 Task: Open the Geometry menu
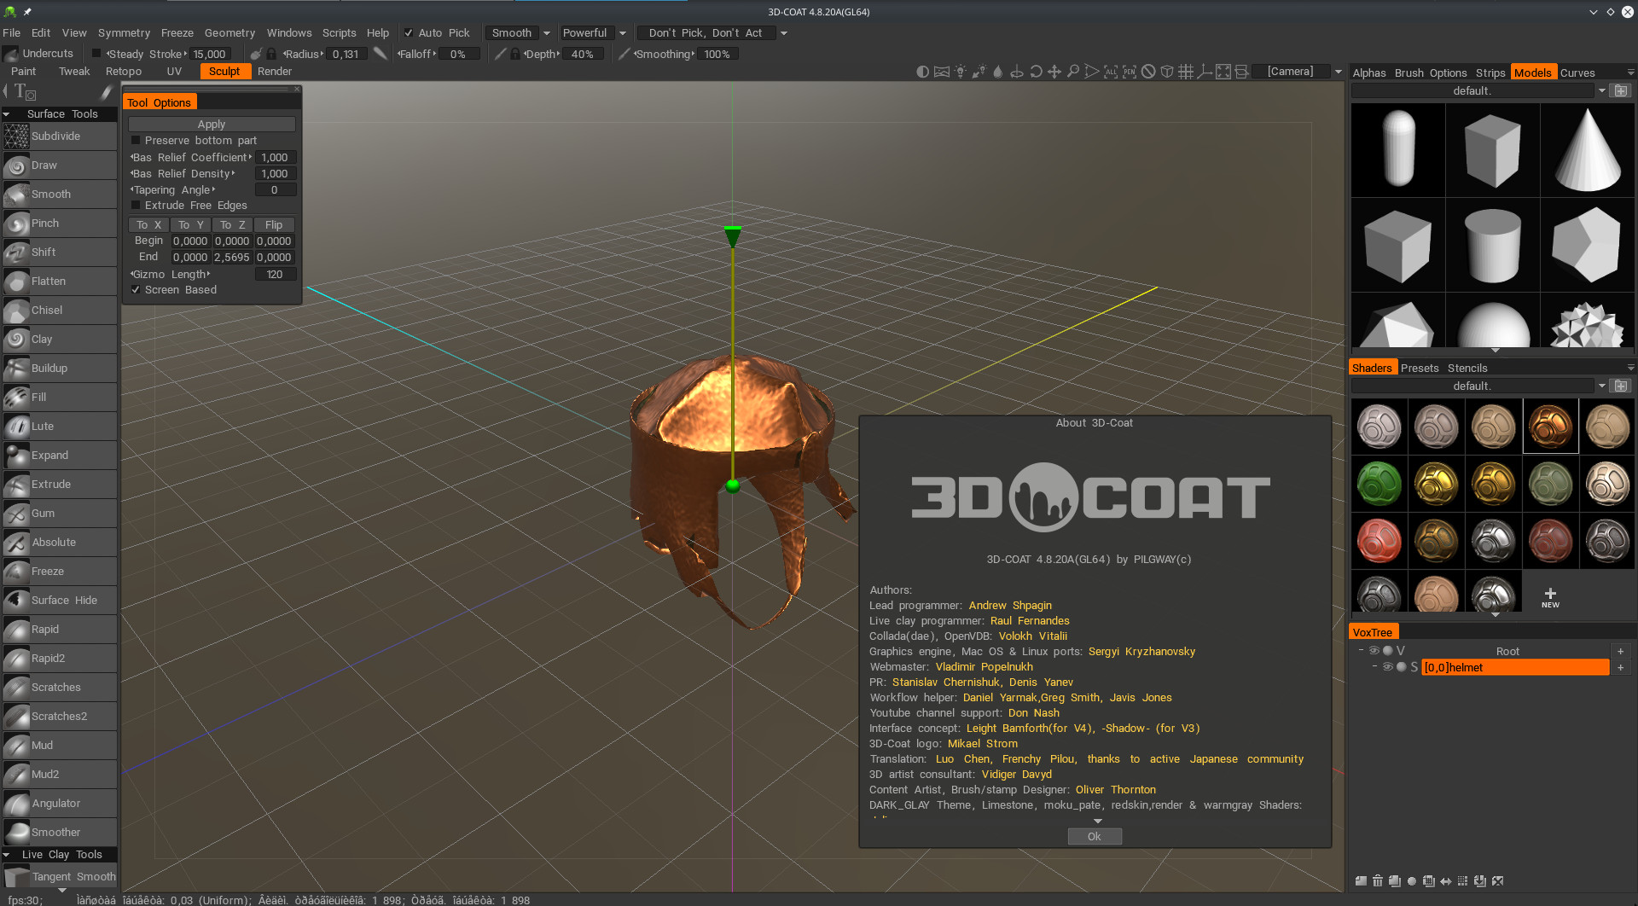[x=229, y=33]
